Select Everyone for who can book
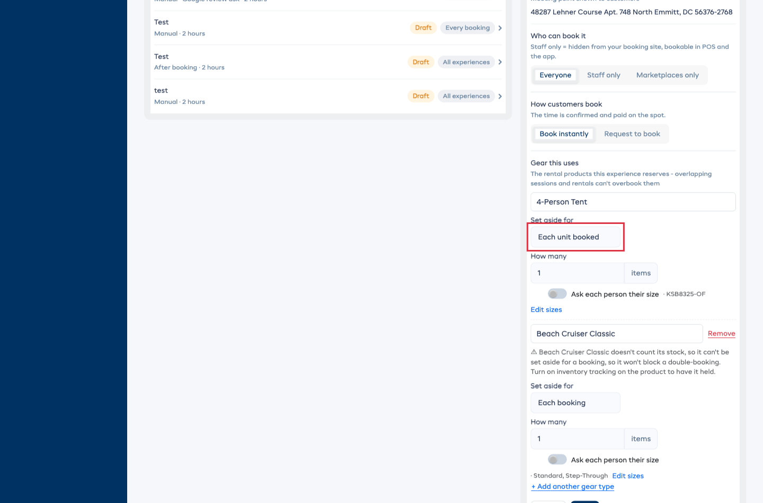The image size is (763, 503). (x=555, y=75)
